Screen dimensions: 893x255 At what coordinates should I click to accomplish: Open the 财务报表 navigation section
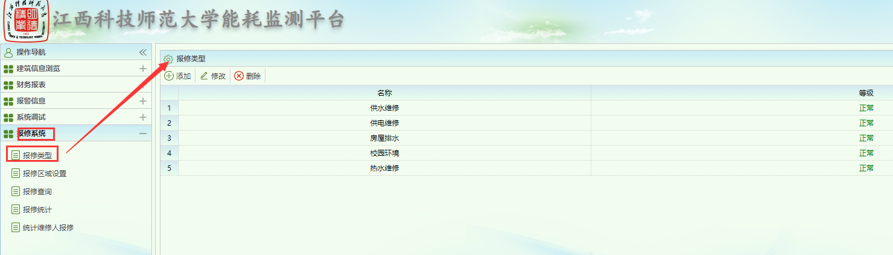coord(31,85)
